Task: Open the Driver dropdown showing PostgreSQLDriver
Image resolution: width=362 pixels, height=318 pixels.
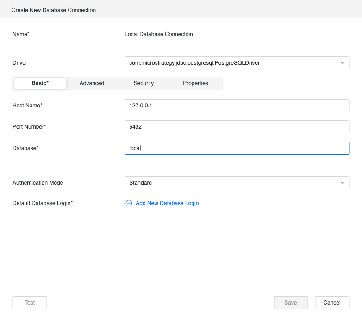Action: point(231,63)
